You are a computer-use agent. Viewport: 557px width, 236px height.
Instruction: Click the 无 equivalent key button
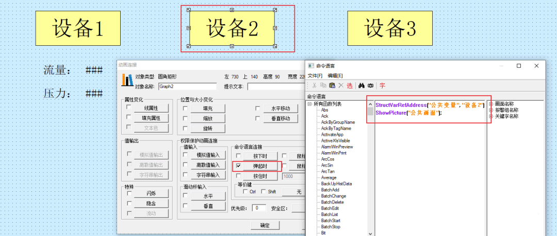pos(294,192)
